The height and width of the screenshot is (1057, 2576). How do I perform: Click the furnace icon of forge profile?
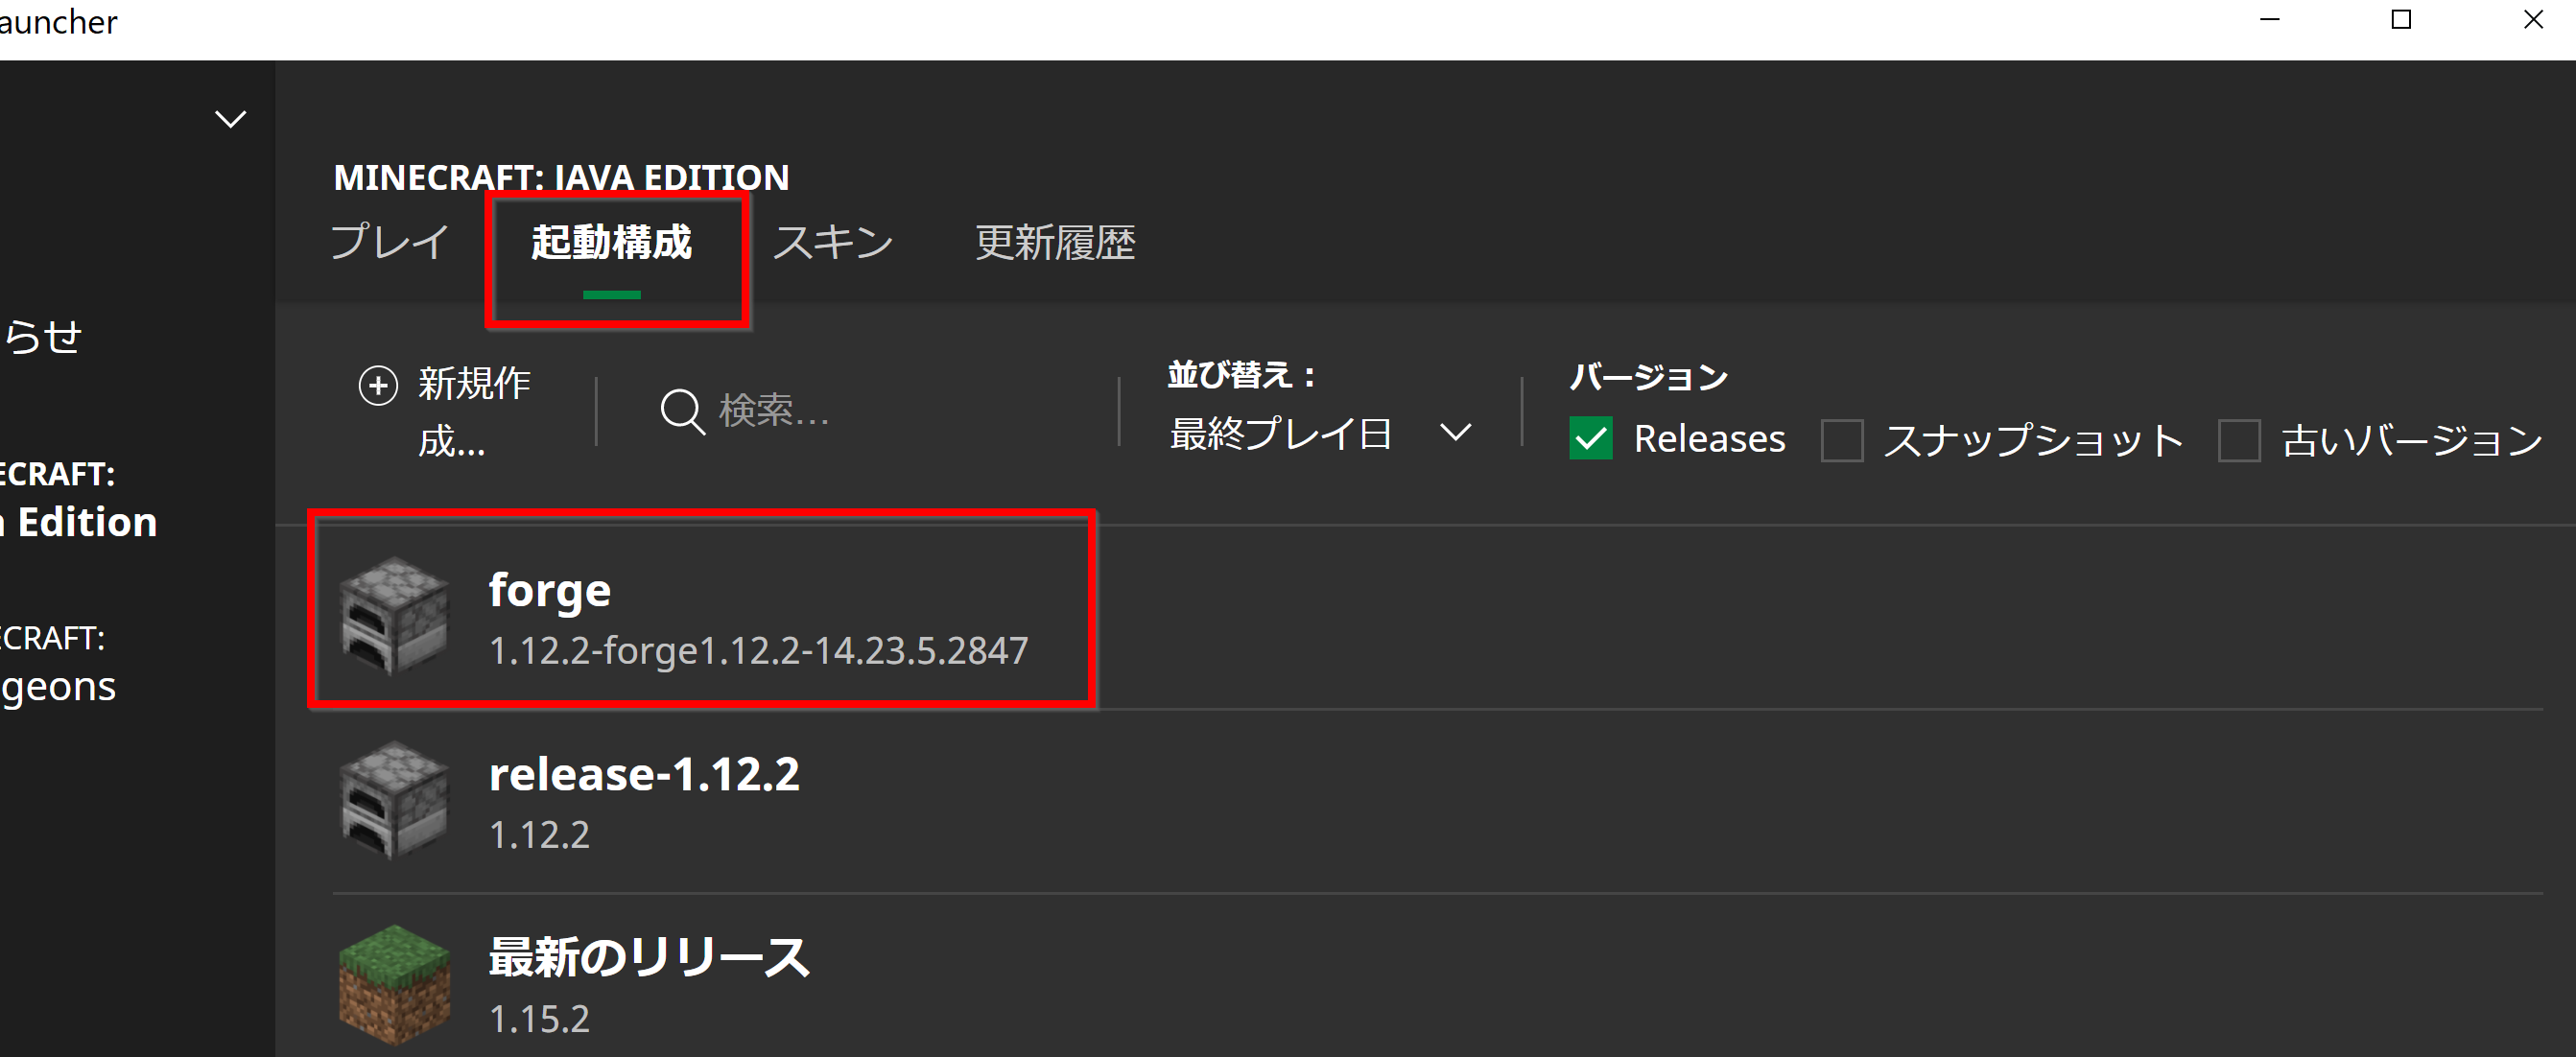tap(394, 615)
